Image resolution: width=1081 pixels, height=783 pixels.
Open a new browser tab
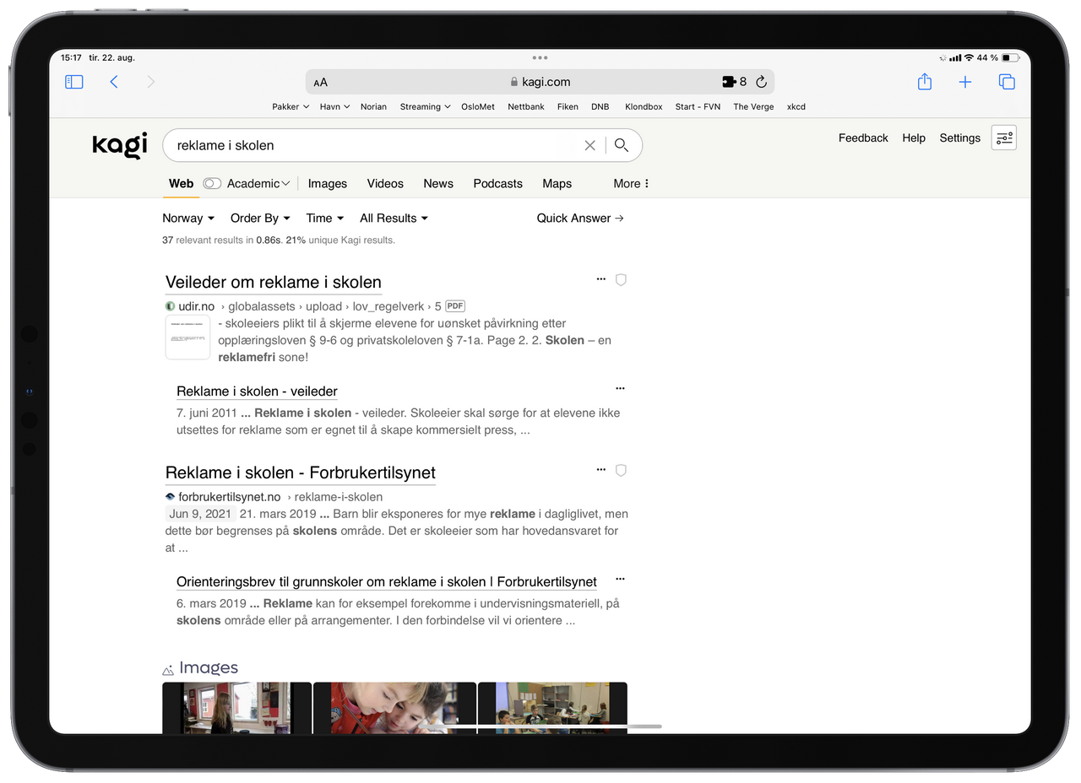(965, 81)
